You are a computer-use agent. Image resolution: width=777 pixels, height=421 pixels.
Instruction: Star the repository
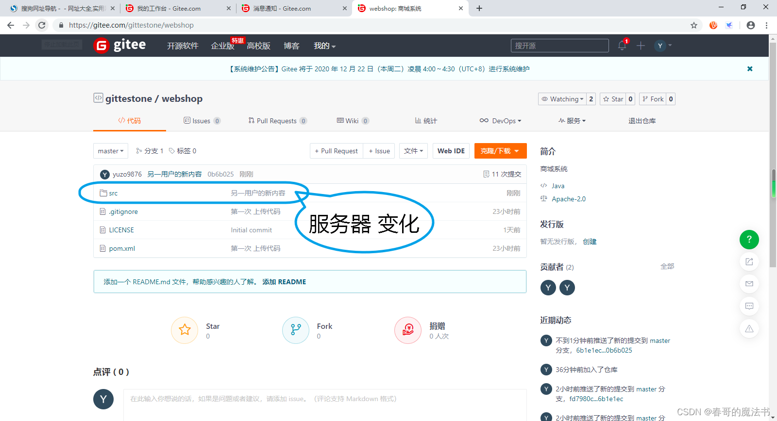pyautogui.click(x=613, y=99)
